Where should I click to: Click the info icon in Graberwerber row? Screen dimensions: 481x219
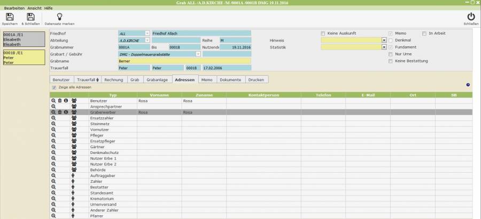66,112
